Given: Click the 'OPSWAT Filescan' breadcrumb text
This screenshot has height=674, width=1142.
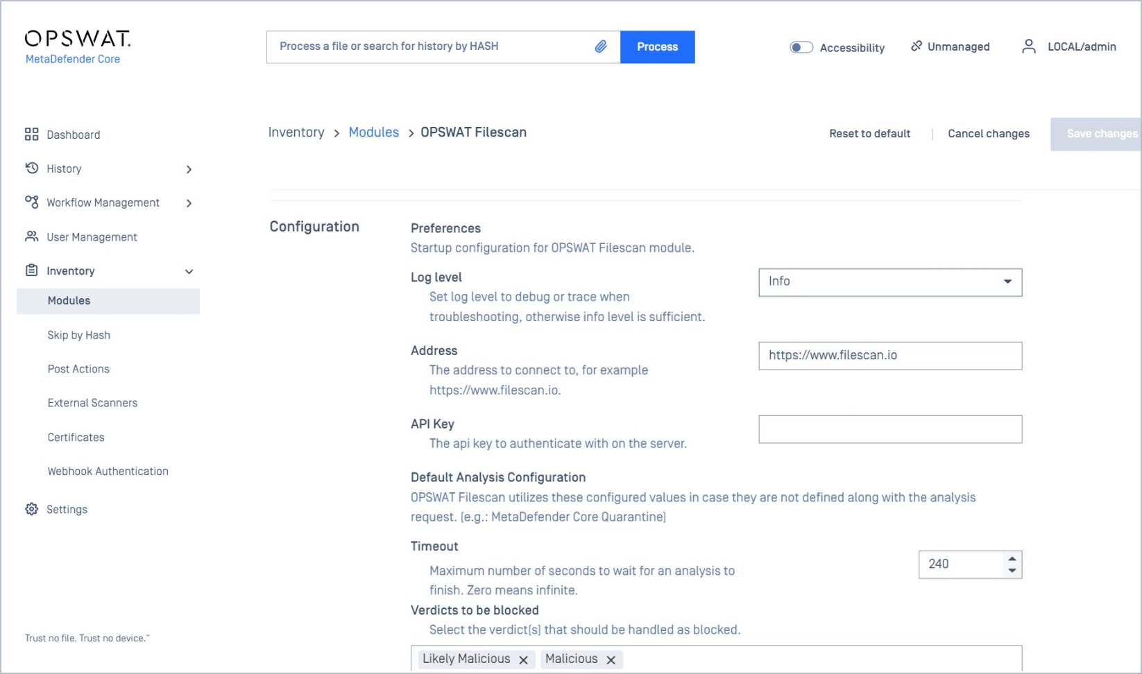Looking at the screenshot, I should pos(473,132).
